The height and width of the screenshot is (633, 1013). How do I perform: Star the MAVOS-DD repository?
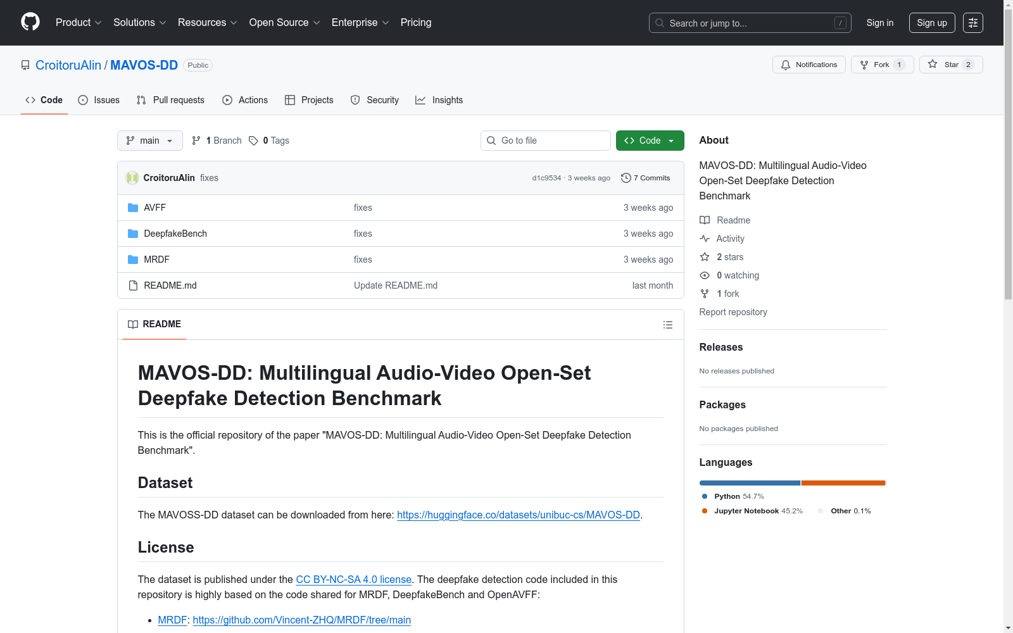(950, 65)
